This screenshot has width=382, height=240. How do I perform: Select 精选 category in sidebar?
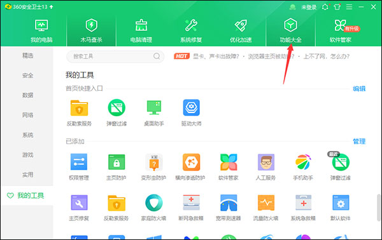pyautogui.click(x=28, y=56)
